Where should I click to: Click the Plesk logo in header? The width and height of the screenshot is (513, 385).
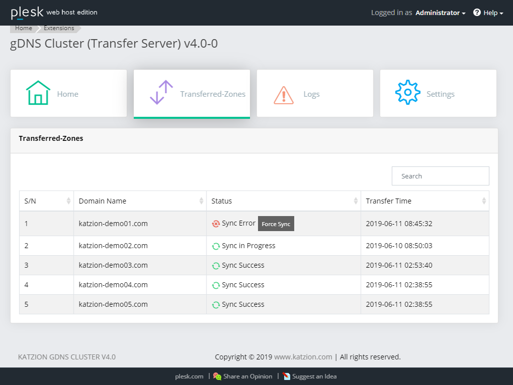(27, 13)
